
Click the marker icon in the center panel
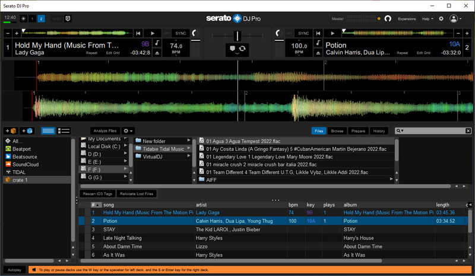232,49
